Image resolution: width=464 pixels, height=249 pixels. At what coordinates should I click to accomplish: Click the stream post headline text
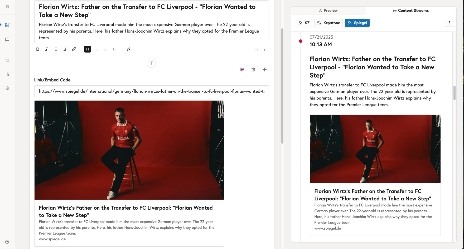click(373, 67)
